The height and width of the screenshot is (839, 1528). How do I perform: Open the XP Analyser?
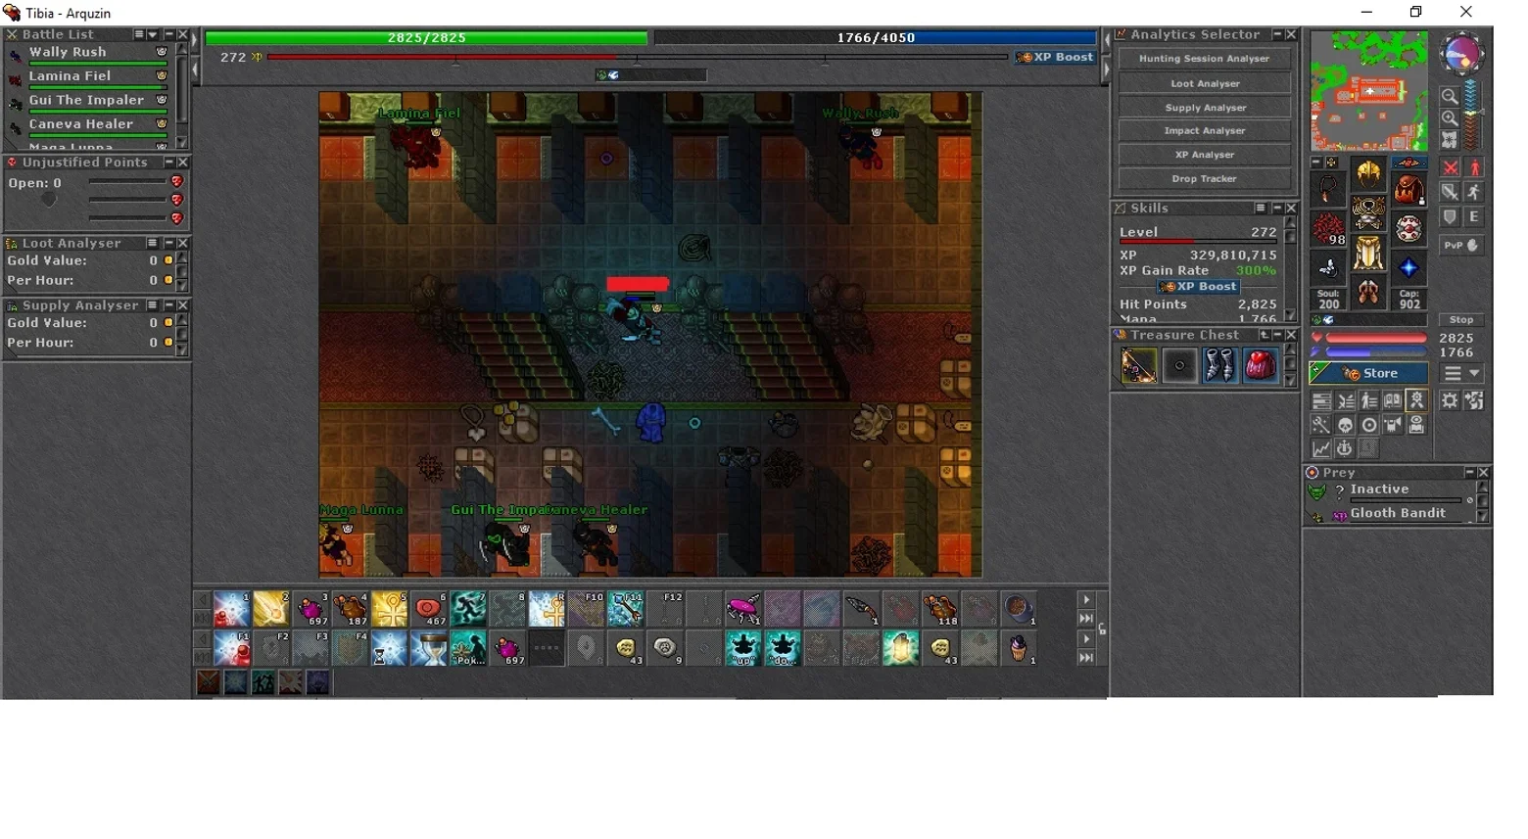coord(1204,155)
